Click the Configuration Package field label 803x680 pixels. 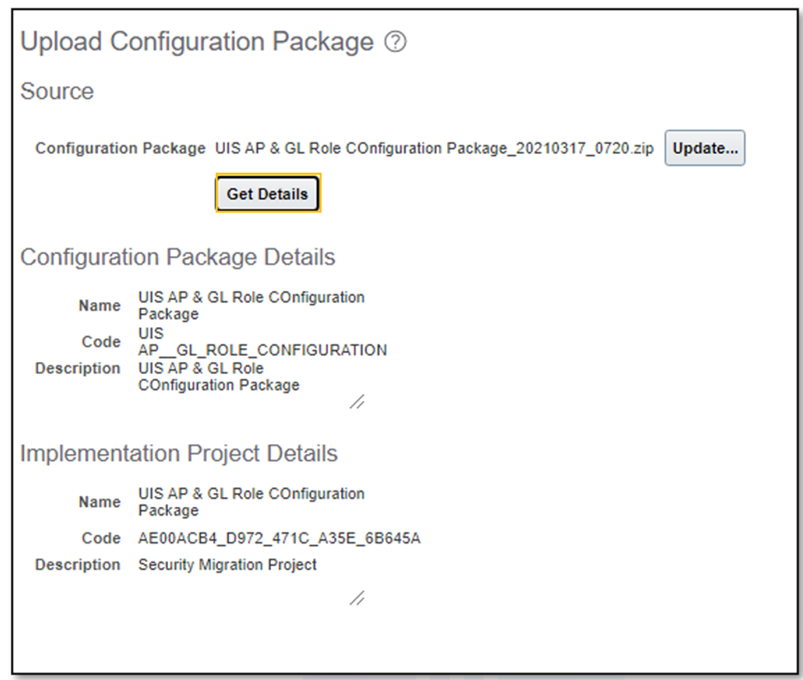click(120, 148)
